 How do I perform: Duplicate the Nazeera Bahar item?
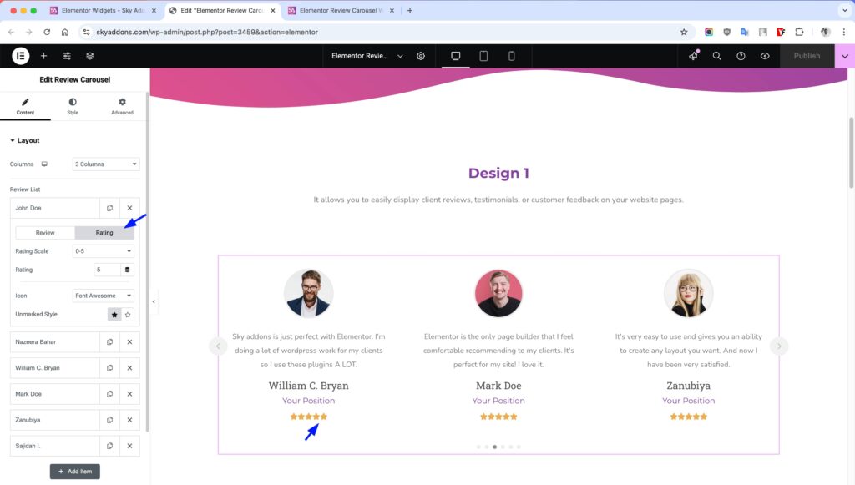point(109,341)
